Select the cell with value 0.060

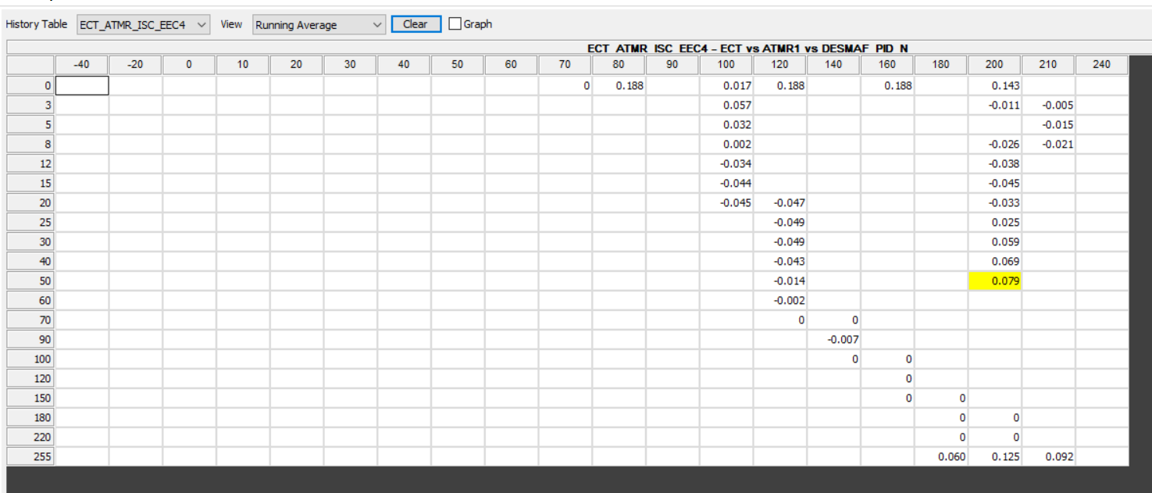[x=941, y=457]
